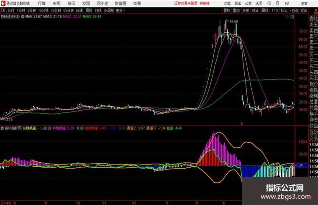The height and width of the screenshot is (205, 318).
Task: Open the 发现 menu
Action: click(86, 3)
